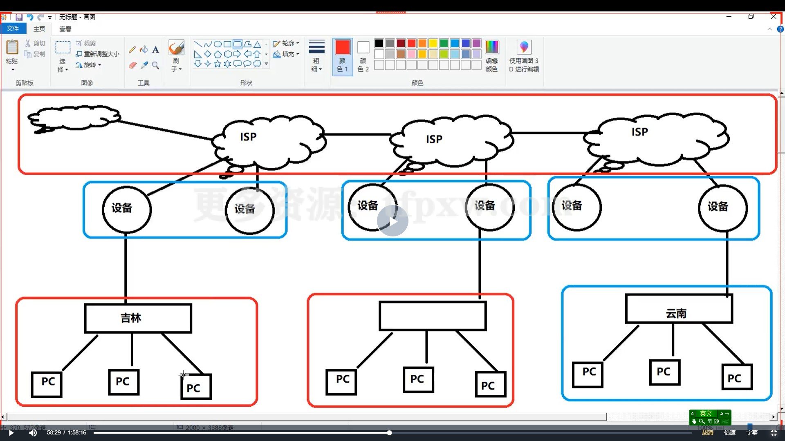This screenshot has width=785, height=441.
Task: Switch to the 查看 tab
Action: (x=65, y=29)
